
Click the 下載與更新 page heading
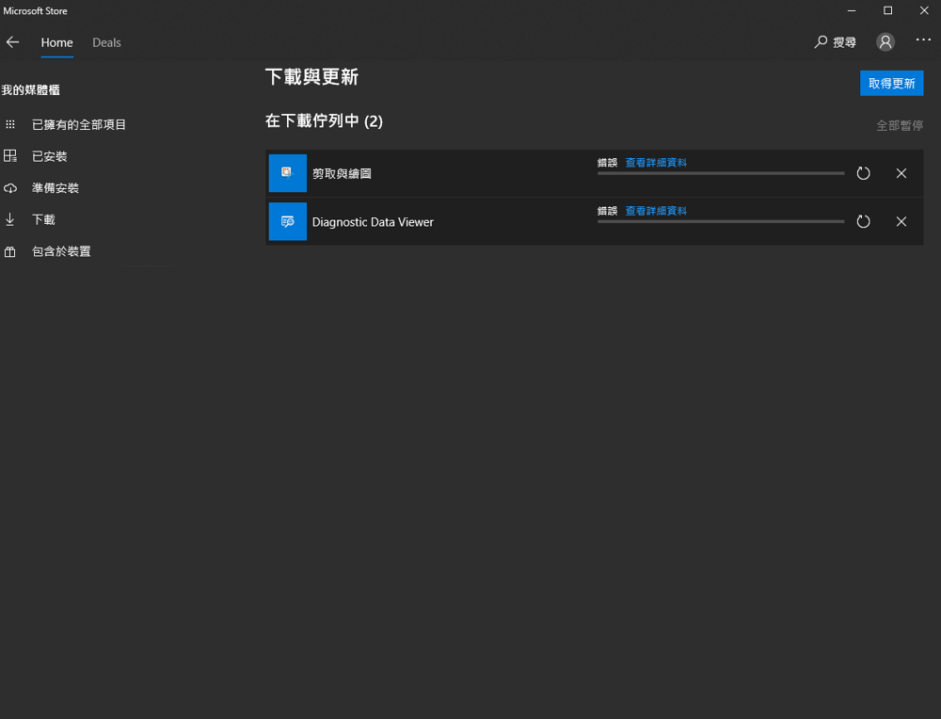tap(311, 77)
